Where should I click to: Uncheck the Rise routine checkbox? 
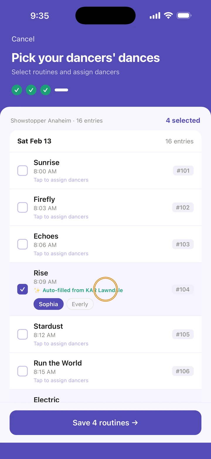click(x=23, y=289)
